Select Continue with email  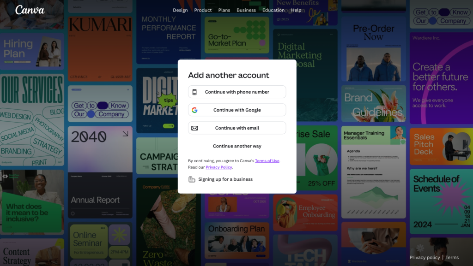click(x=237, y=128)
